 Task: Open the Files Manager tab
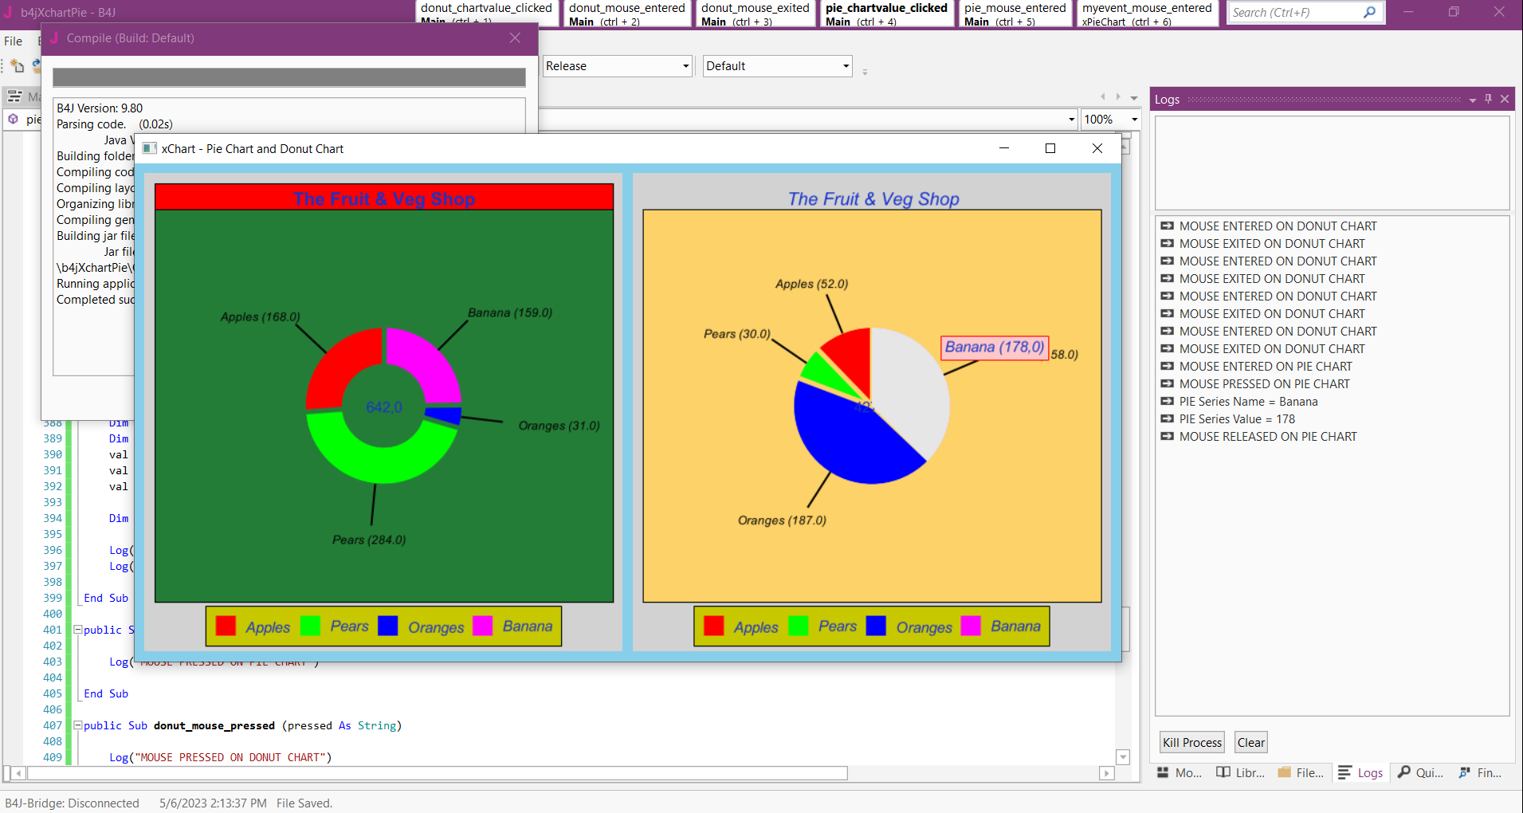[1301, 772]
